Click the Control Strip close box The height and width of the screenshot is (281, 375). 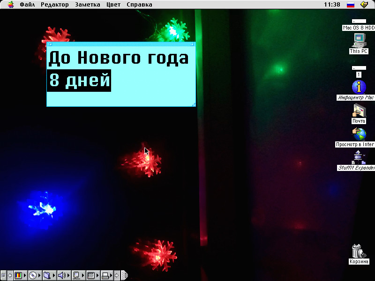coord(3,276)
